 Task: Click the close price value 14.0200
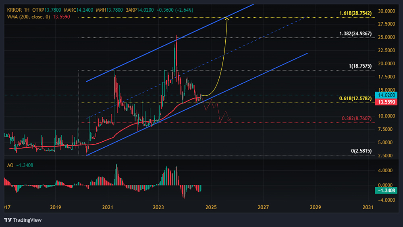coord(145,10)
